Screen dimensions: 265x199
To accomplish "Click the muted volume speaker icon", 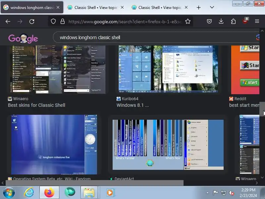I will point(231,193).
